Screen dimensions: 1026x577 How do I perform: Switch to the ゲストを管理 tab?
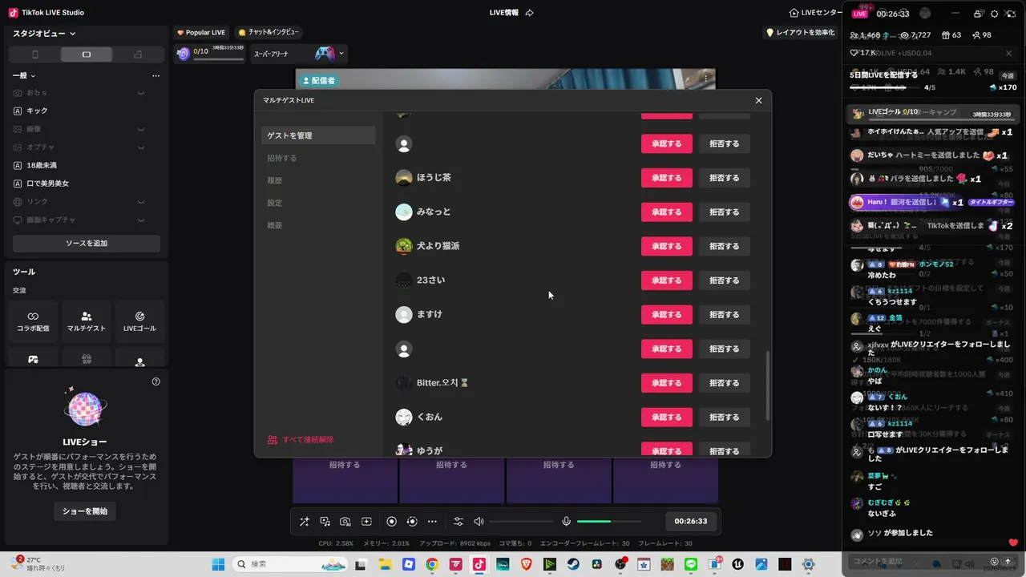point(318,135)
